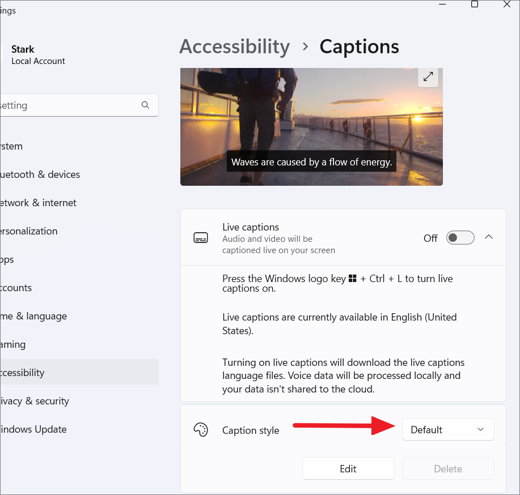Open Network & internet settings

point(78,203)
